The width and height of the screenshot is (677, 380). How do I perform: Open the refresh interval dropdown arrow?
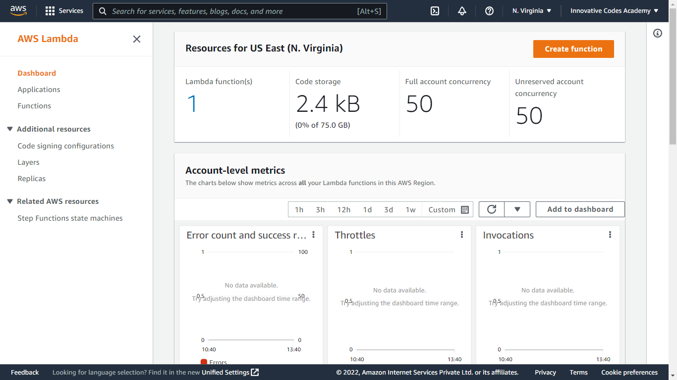point(517,209)
